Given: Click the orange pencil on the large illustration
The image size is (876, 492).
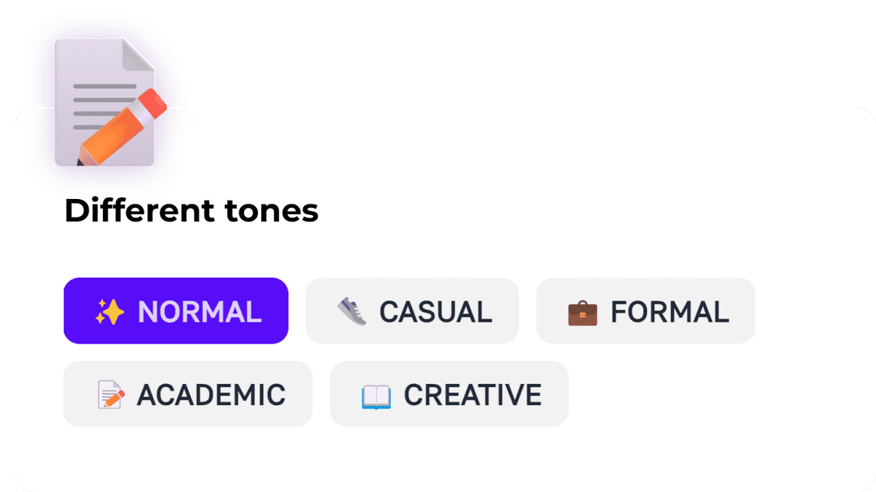Looking at the screenshot, I should (x=122, y=127).
